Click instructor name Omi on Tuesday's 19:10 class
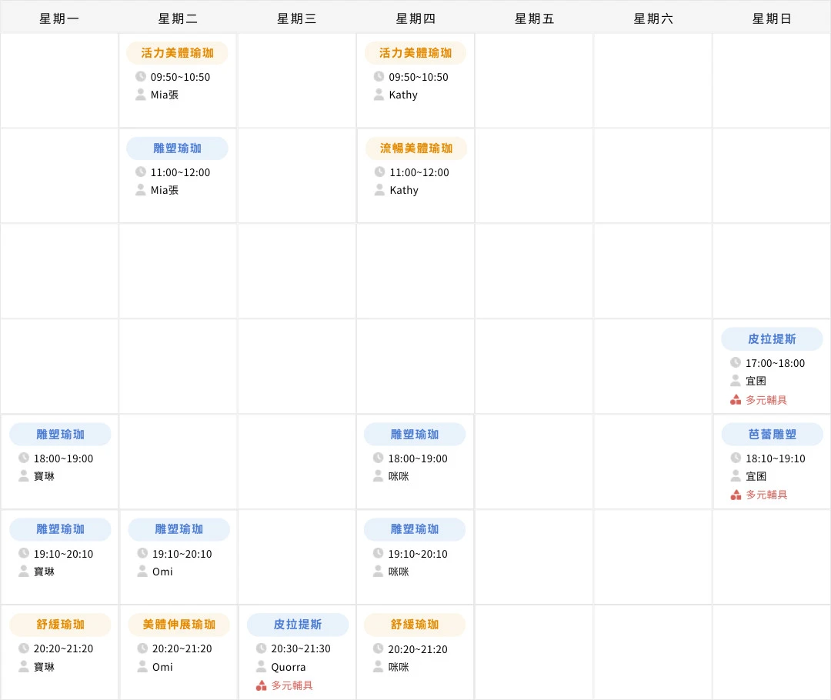The width and height of the screenshot is (831, 700). [x=162, y=572]
